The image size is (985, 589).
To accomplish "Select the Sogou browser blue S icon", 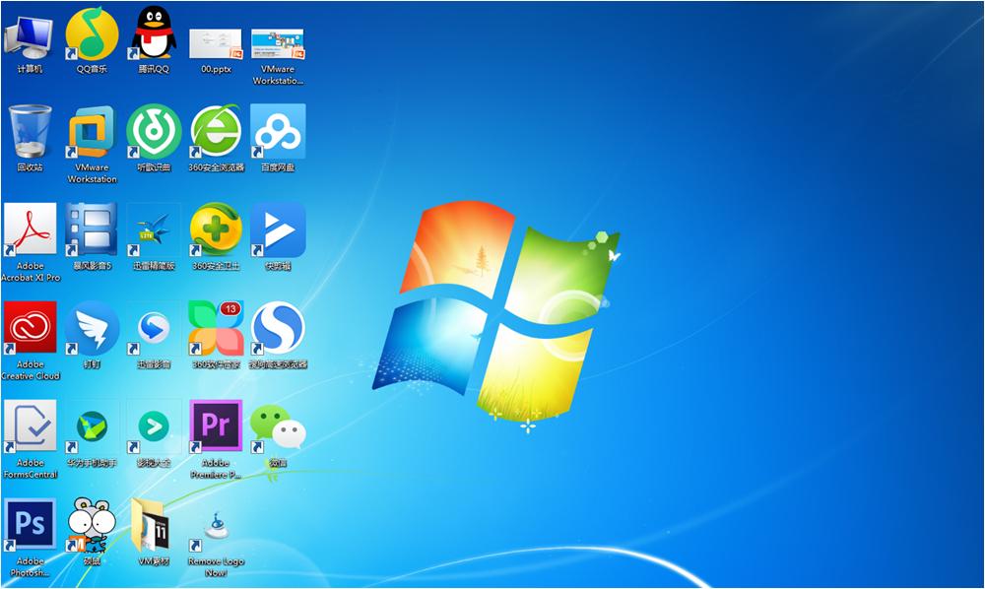I will [278, 328].
